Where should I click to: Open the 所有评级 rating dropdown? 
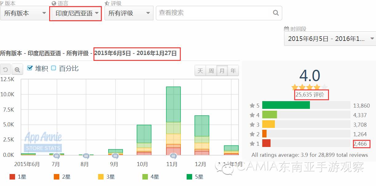[x=129, y=13]
